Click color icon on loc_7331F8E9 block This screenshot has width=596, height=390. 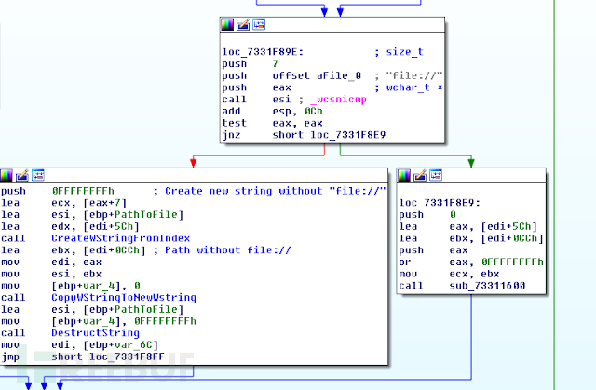coord(405,174)
